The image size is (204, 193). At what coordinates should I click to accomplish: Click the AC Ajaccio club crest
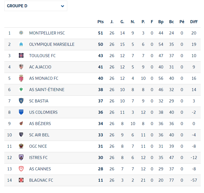coord(21,67)
